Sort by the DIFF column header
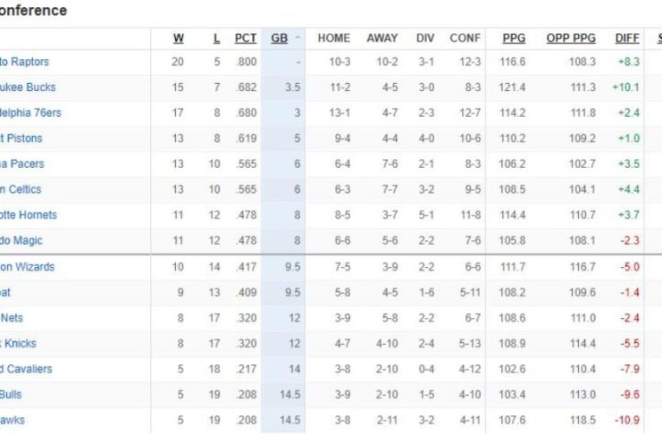 [627, 38]
